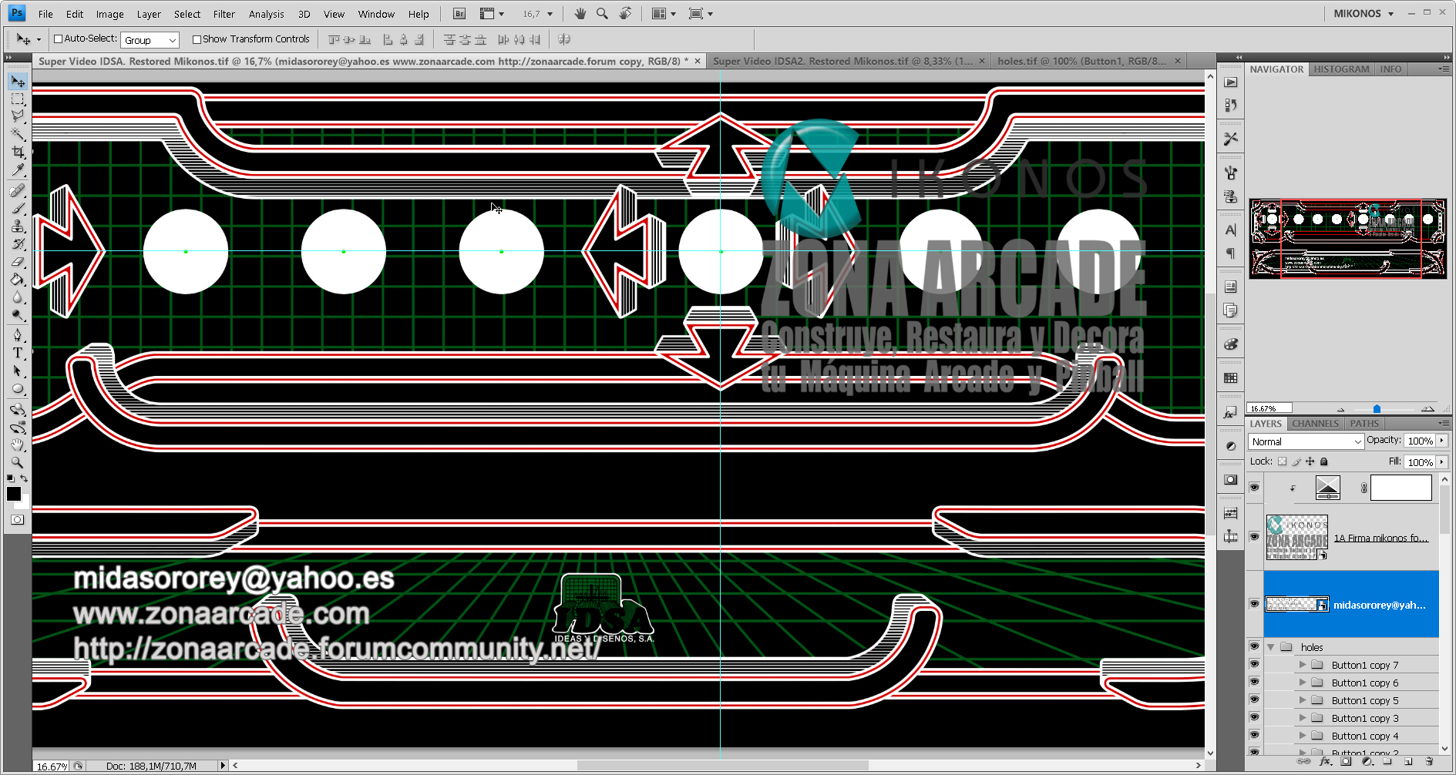
Task: Open the MIKONOS workspace switcher
Action: pos(1363,14)
